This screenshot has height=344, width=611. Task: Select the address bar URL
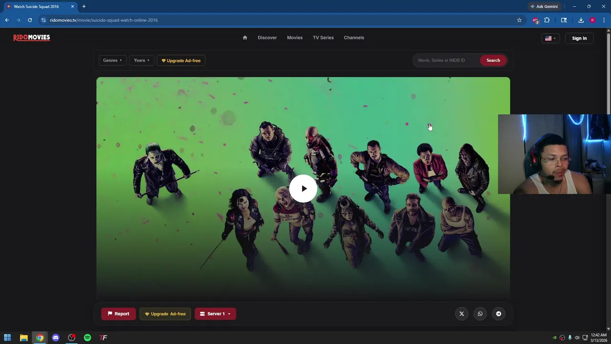point(104,20)
